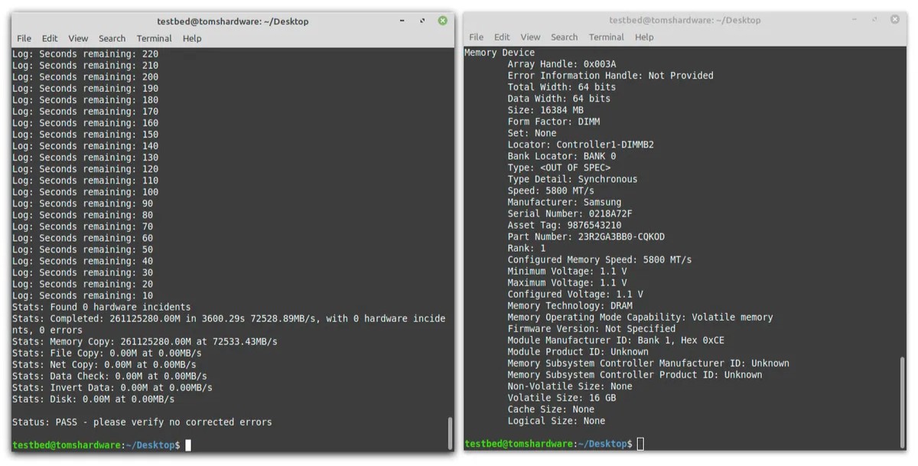The width and height of the screenshot is (918, 466).
Task: Maximize the left terminal window
Action: point(422,21)
